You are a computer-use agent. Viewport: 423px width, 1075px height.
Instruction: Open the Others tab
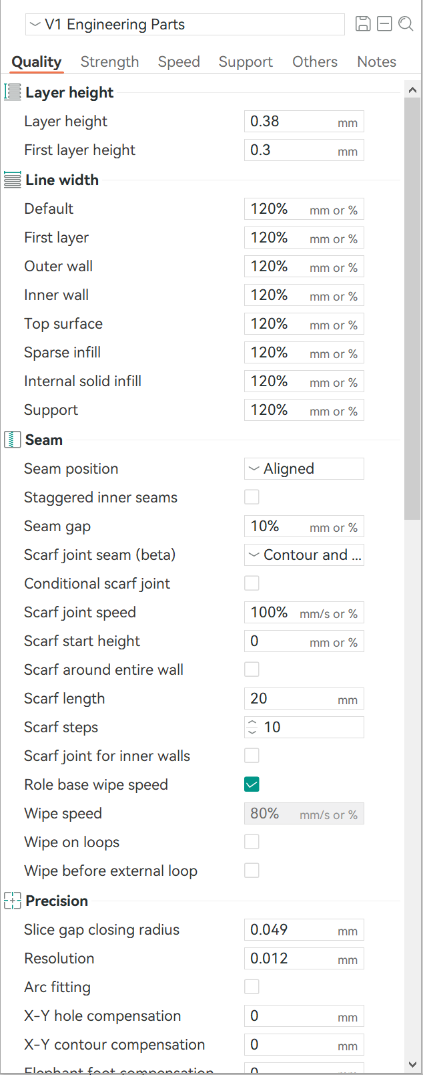(315, 61)
